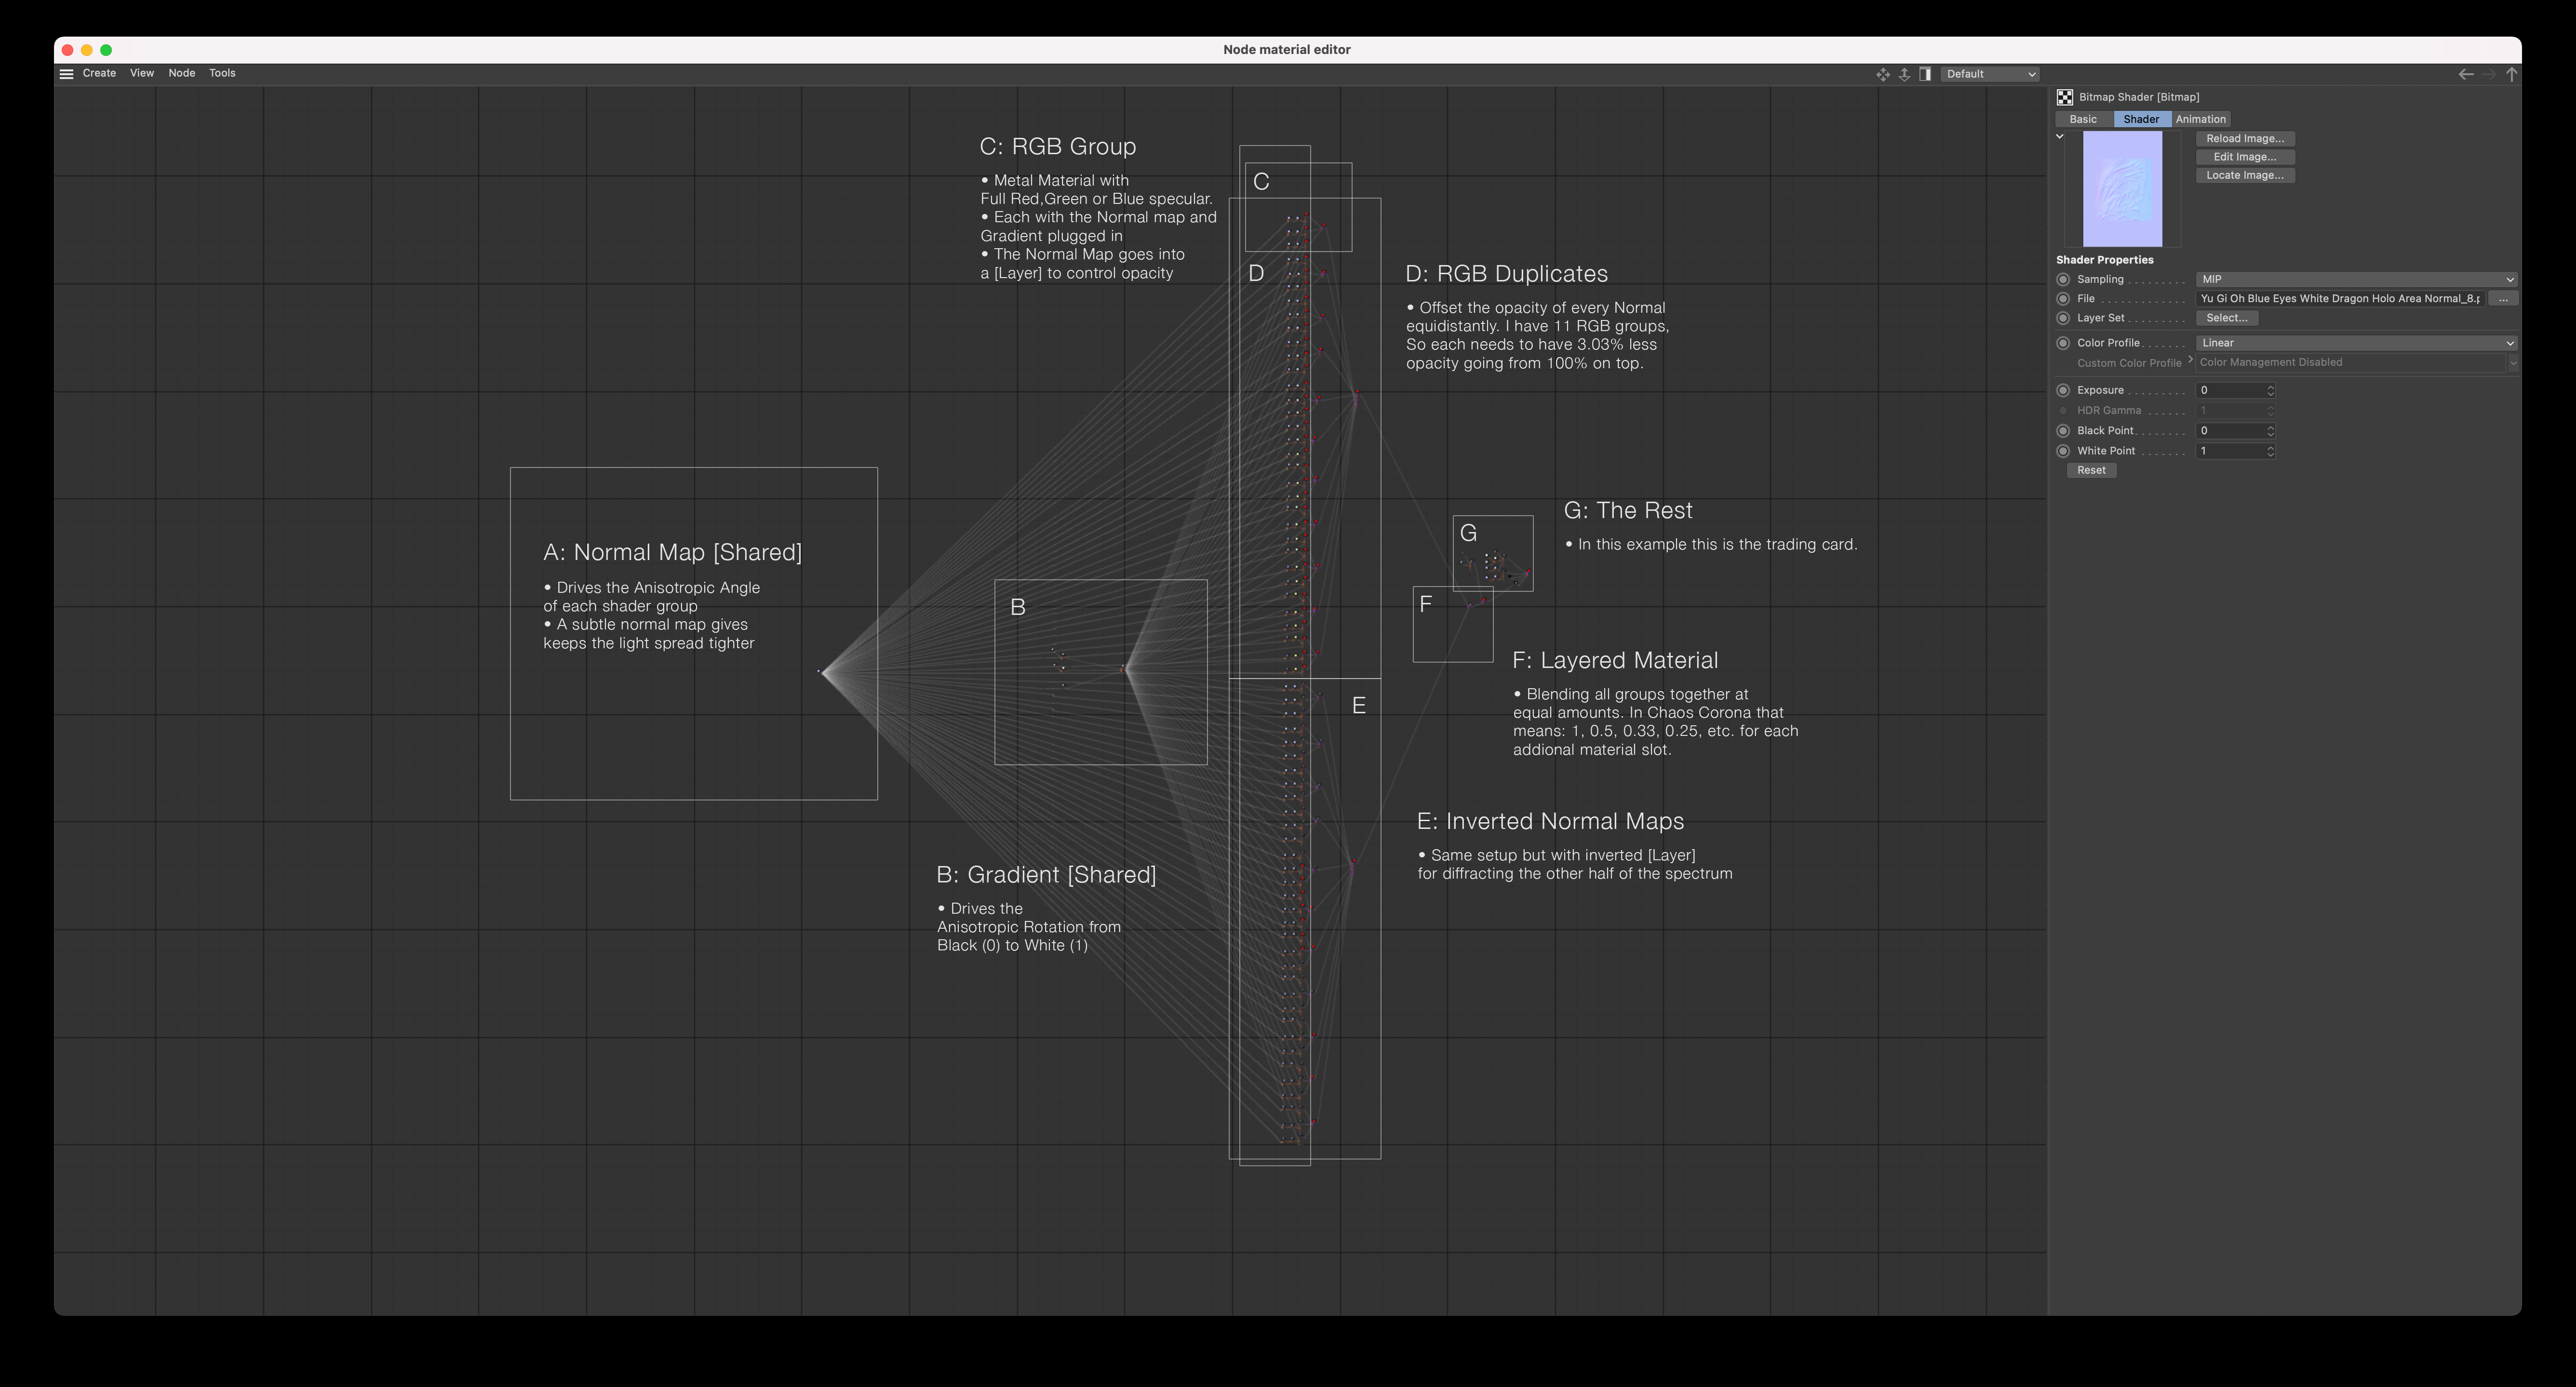Click the 'D: RGB Duplicates' heading
The image size is (2576, 1387).
1507,274
